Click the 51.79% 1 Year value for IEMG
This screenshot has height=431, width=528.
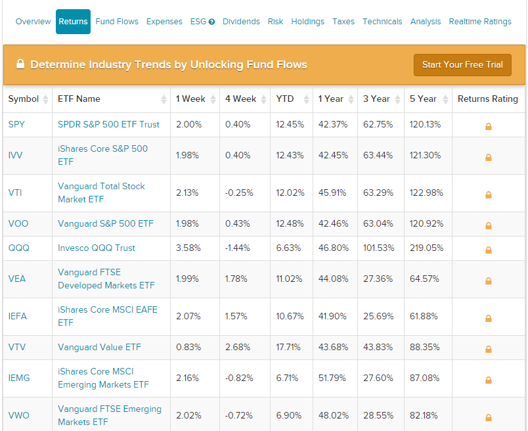[x=332, y=378]
